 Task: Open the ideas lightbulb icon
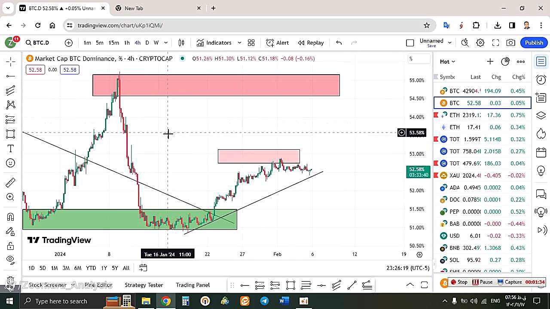(x=541, y=170)
